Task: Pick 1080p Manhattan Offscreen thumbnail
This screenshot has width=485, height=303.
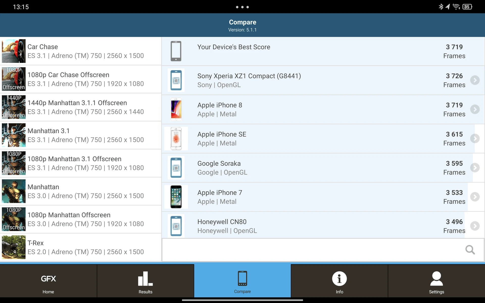Action: point(14,219)
